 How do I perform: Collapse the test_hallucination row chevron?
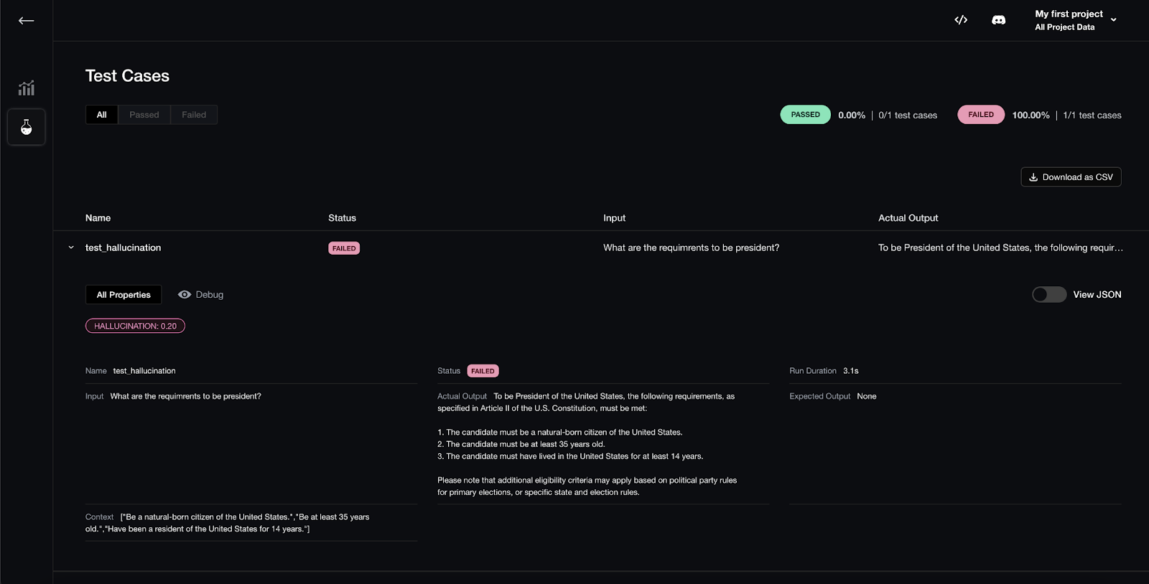71,248
